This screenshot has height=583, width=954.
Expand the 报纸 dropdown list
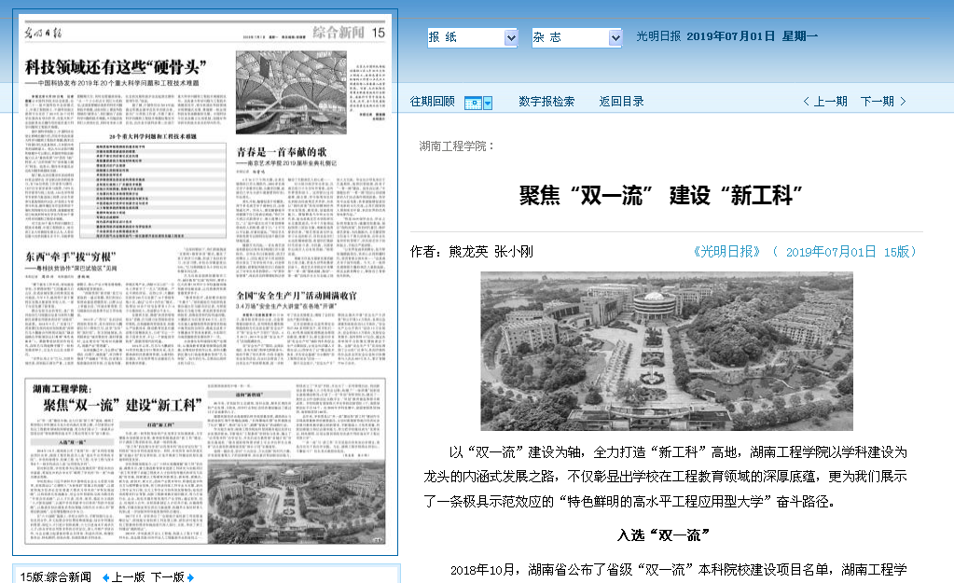tap(510, 37)
